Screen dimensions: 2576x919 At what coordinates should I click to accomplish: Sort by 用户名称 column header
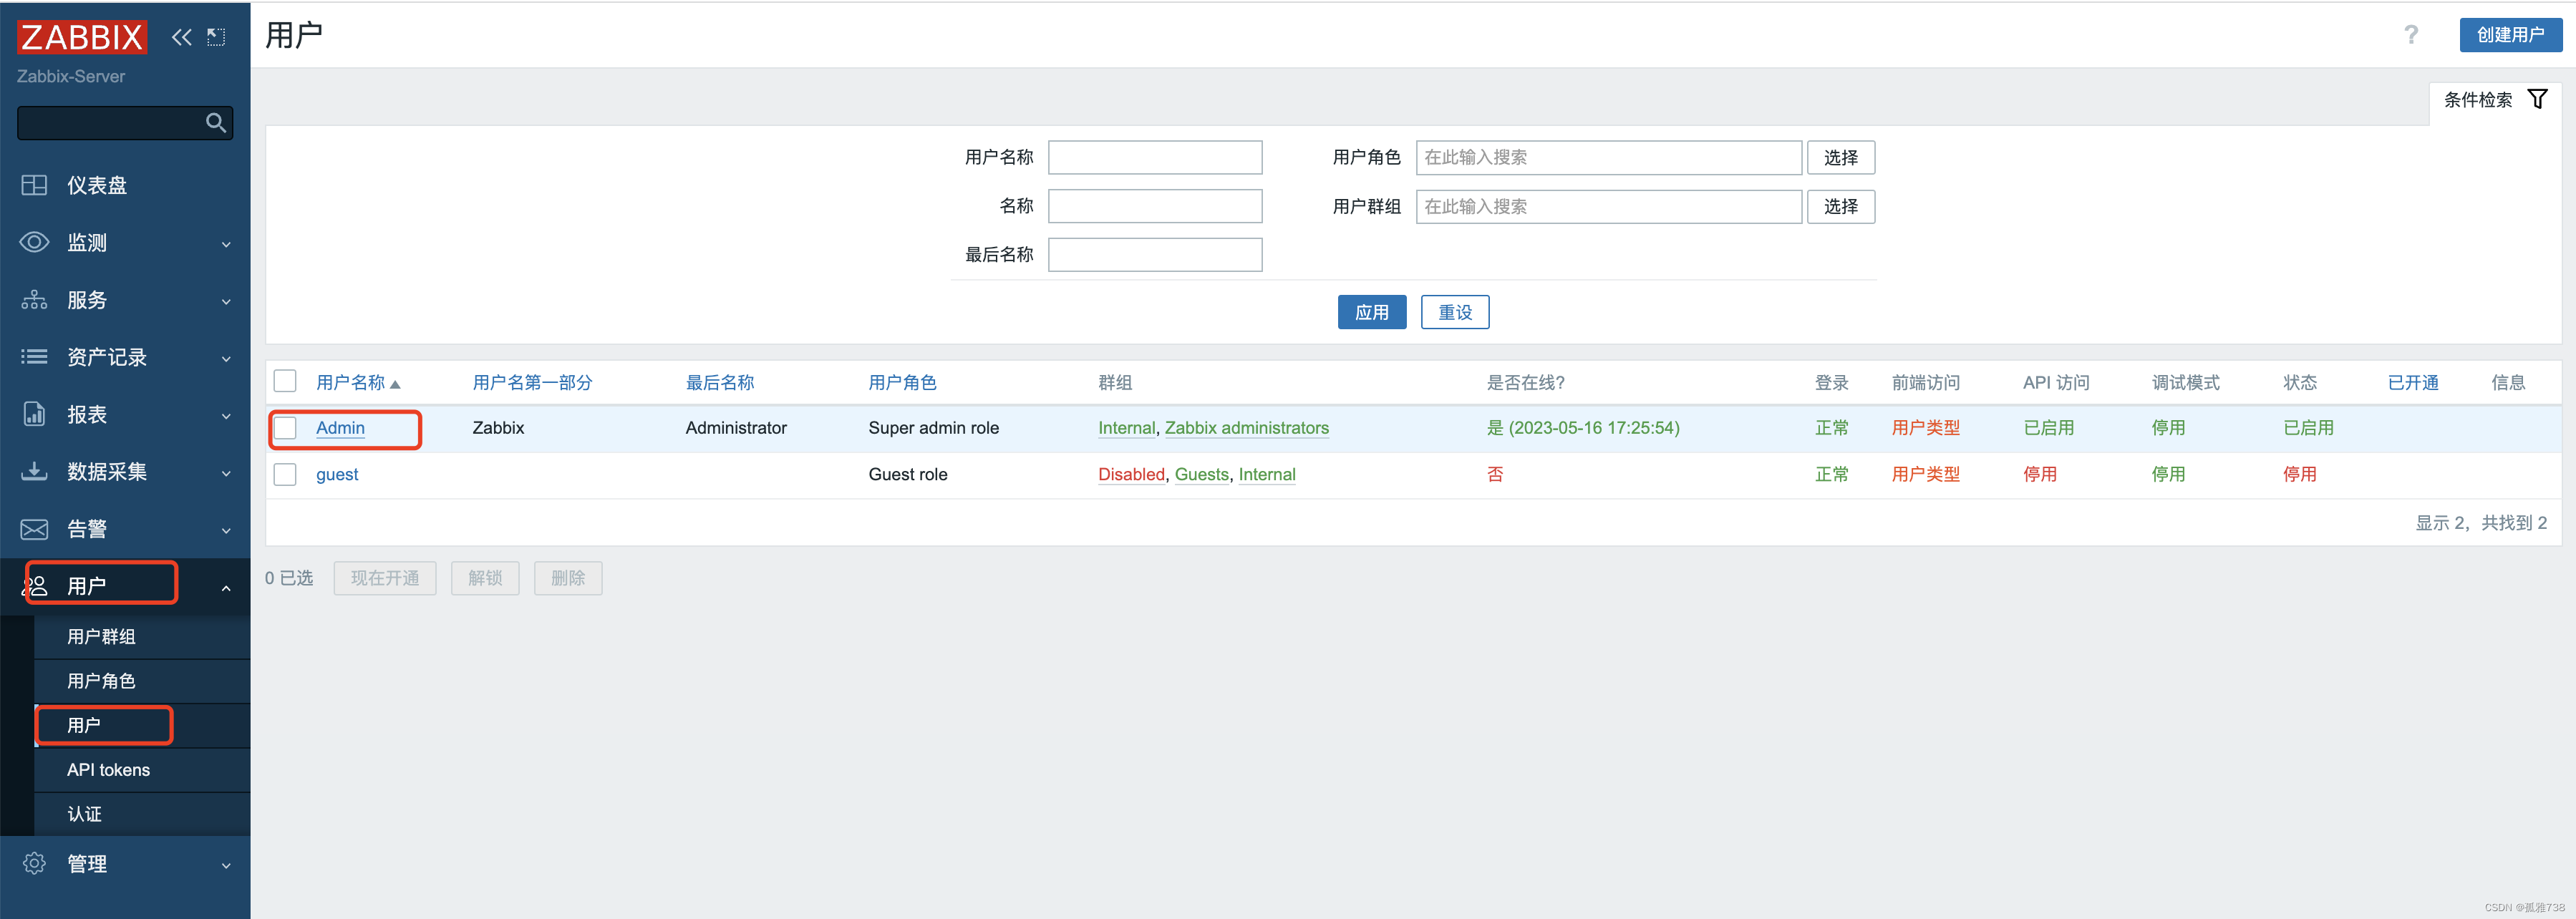click(351, 382)
